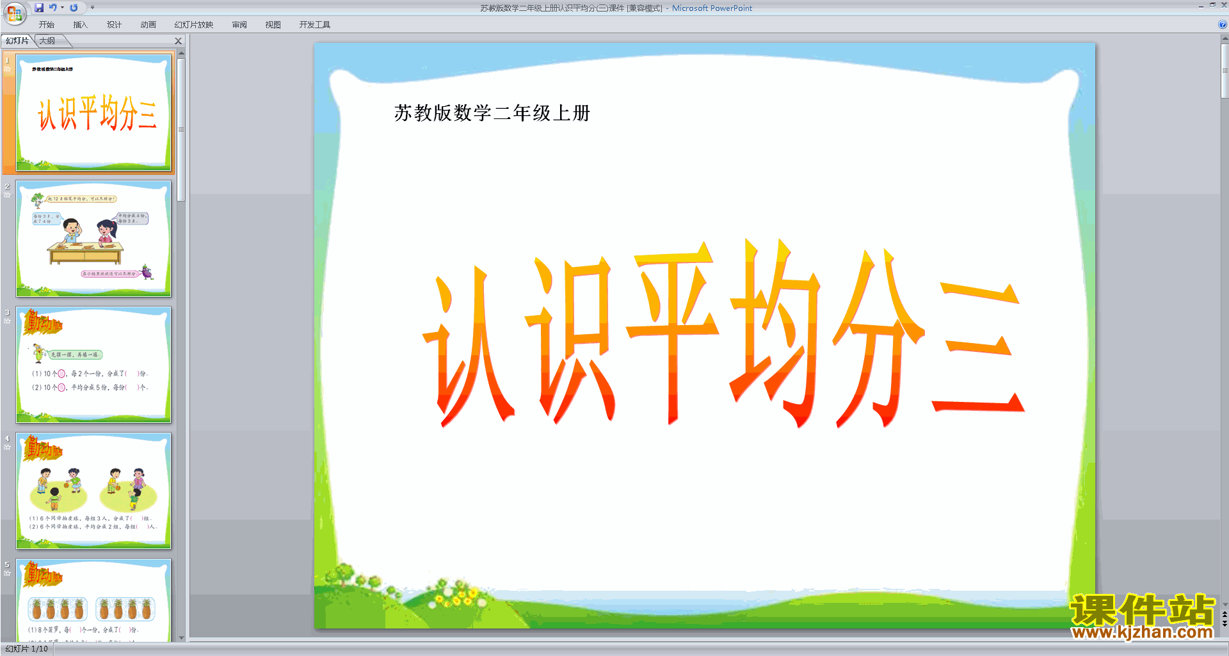Image resolution: width=1229 pixels, height=656 pixels.
Task: Open PowerPoint Help with the question mark
Action: click(x=1222, y=25)
